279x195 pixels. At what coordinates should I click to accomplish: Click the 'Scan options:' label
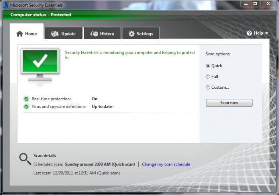218,54
